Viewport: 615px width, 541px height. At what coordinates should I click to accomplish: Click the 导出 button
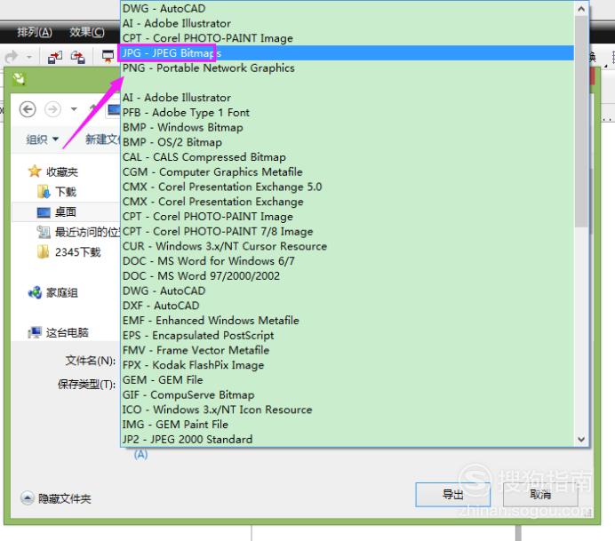pyautogui.click(x=453, y=494)
